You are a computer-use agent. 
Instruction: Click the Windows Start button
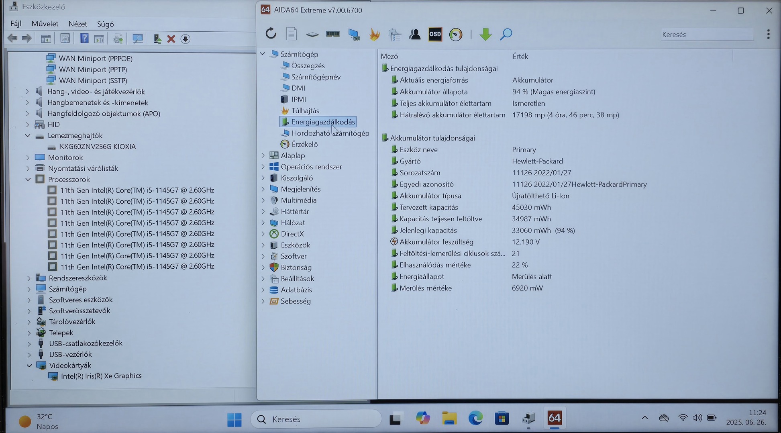(x=235, y=419)
